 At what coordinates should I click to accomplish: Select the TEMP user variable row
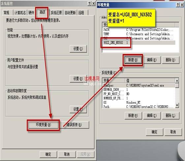pyautogui.click(x=139, y=34)
